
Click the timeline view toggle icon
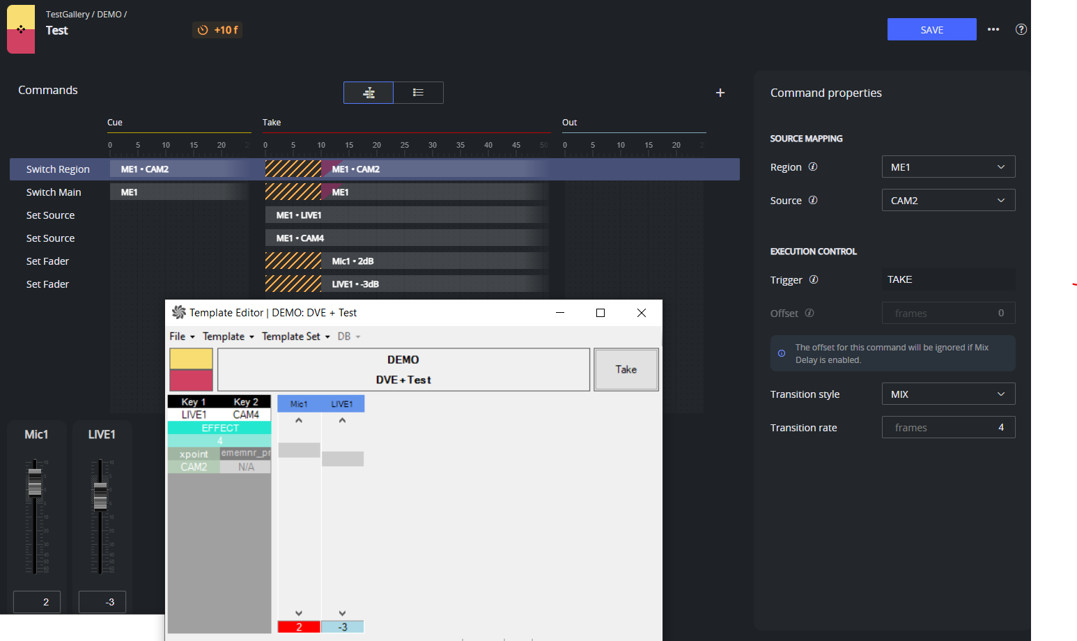369,93
